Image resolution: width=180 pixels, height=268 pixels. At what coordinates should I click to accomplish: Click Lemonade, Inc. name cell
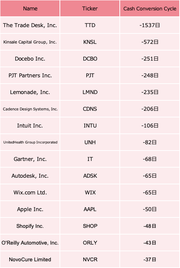[30, 92]
